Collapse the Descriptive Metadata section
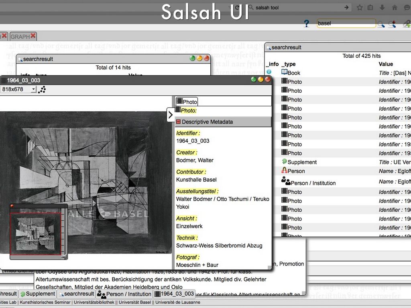Viewport: 411px width, 308px height. point(179,122)
